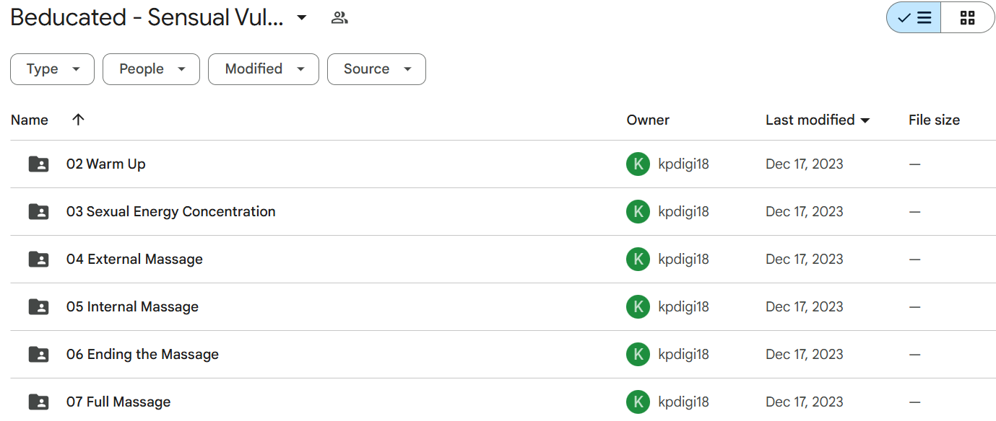Click the Owner column header
This screenshot has height=421, width=996.
click(x=648, y=120)
